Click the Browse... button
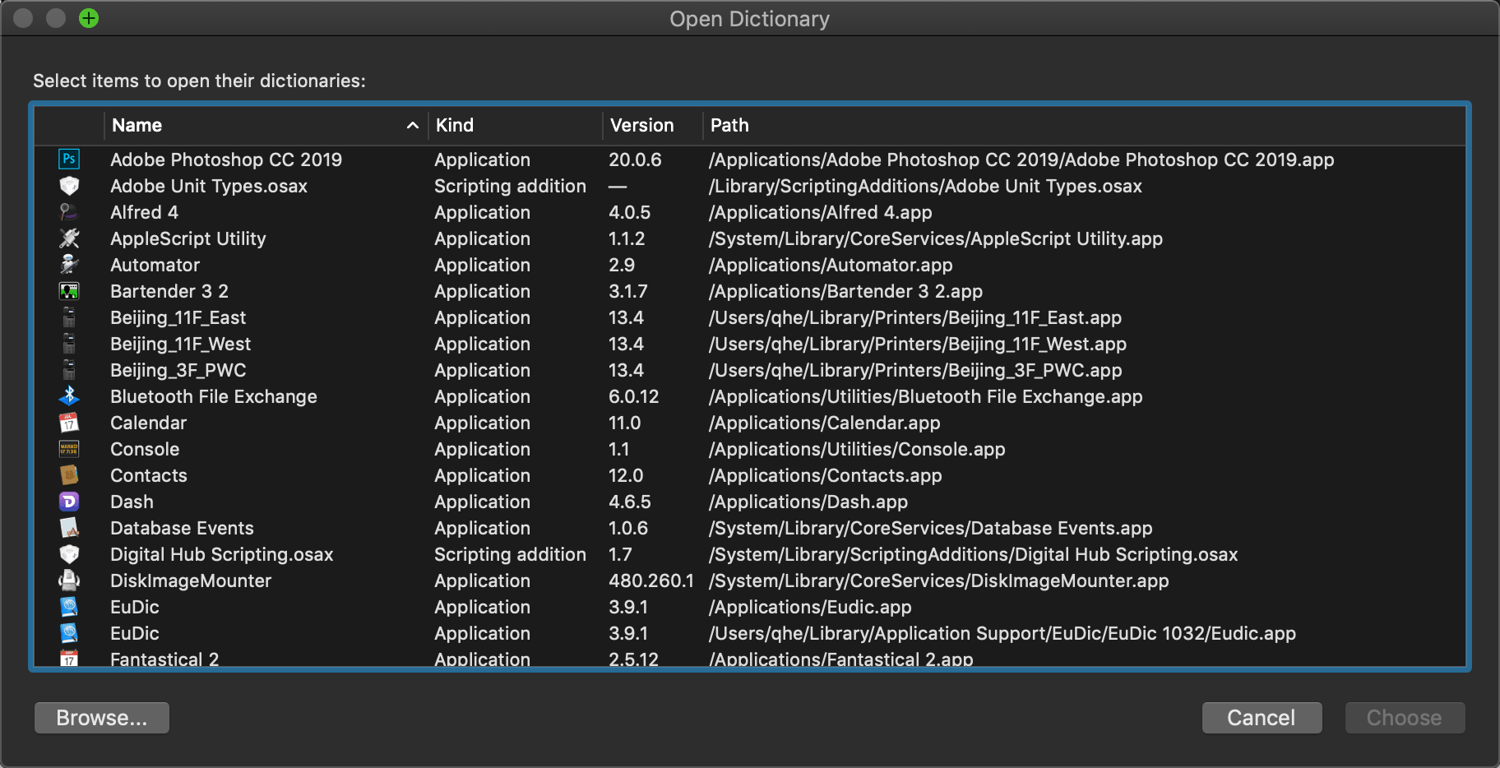 pos(102,718)
